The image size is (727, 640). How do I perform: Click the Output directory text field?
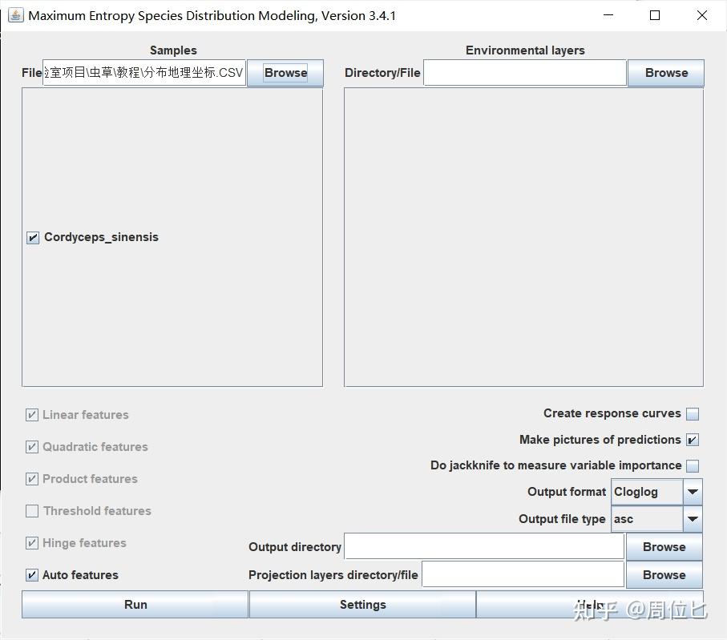[484, 546]
